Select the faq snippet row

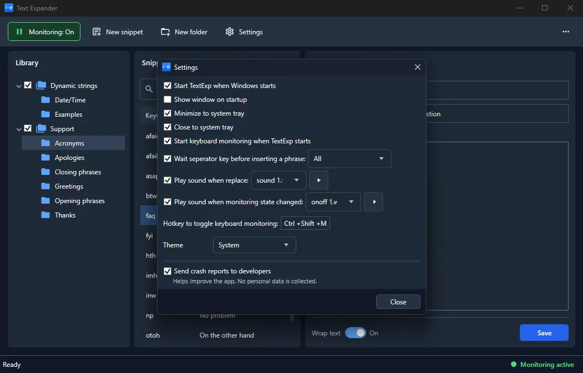149,215
